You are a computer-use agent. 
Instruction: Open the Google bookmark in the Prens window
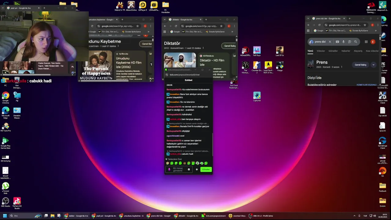tap(318, 31)
